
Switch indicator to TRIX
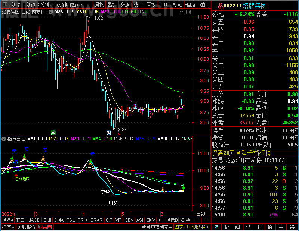pos(83,220)
